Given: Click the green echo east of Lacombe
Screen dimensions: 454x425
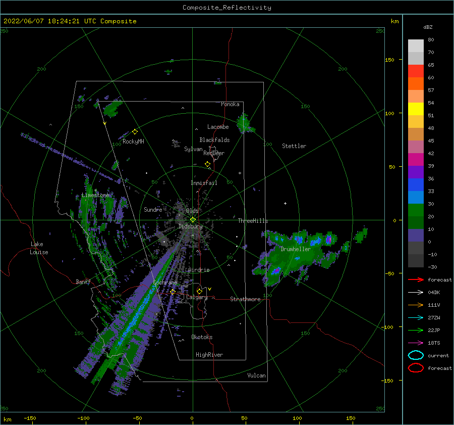Looking at the screenshot, I should (x=245, y=124).
